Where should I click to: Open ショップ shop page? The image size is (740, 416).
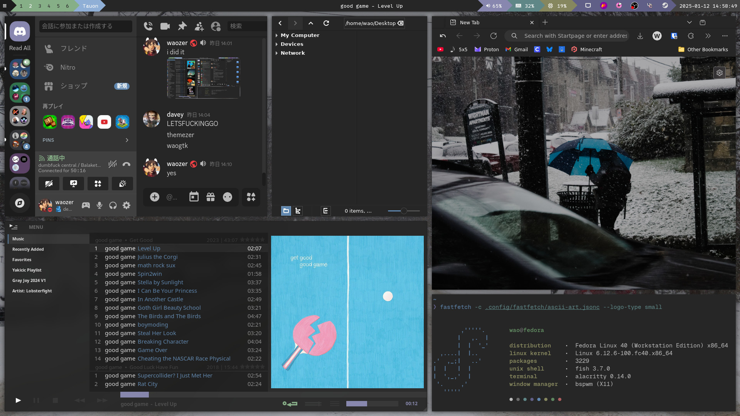point(86,86)
